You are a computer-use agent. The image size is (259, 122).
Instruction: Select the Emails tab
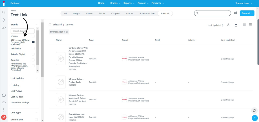tap(102, 13)
